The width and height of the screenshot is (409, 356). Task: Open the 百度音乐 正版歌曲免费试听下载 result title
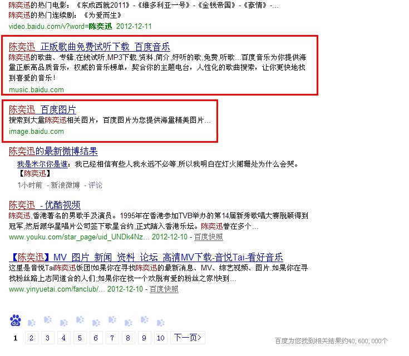point(89,47)
